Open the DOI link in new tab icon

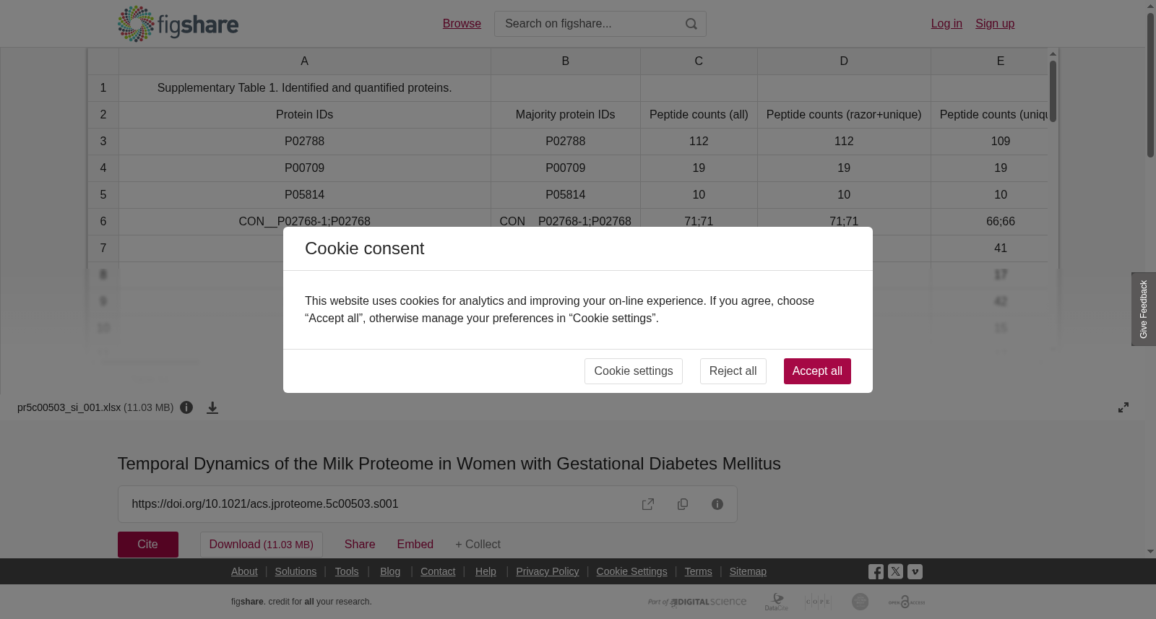click(648, 504)
